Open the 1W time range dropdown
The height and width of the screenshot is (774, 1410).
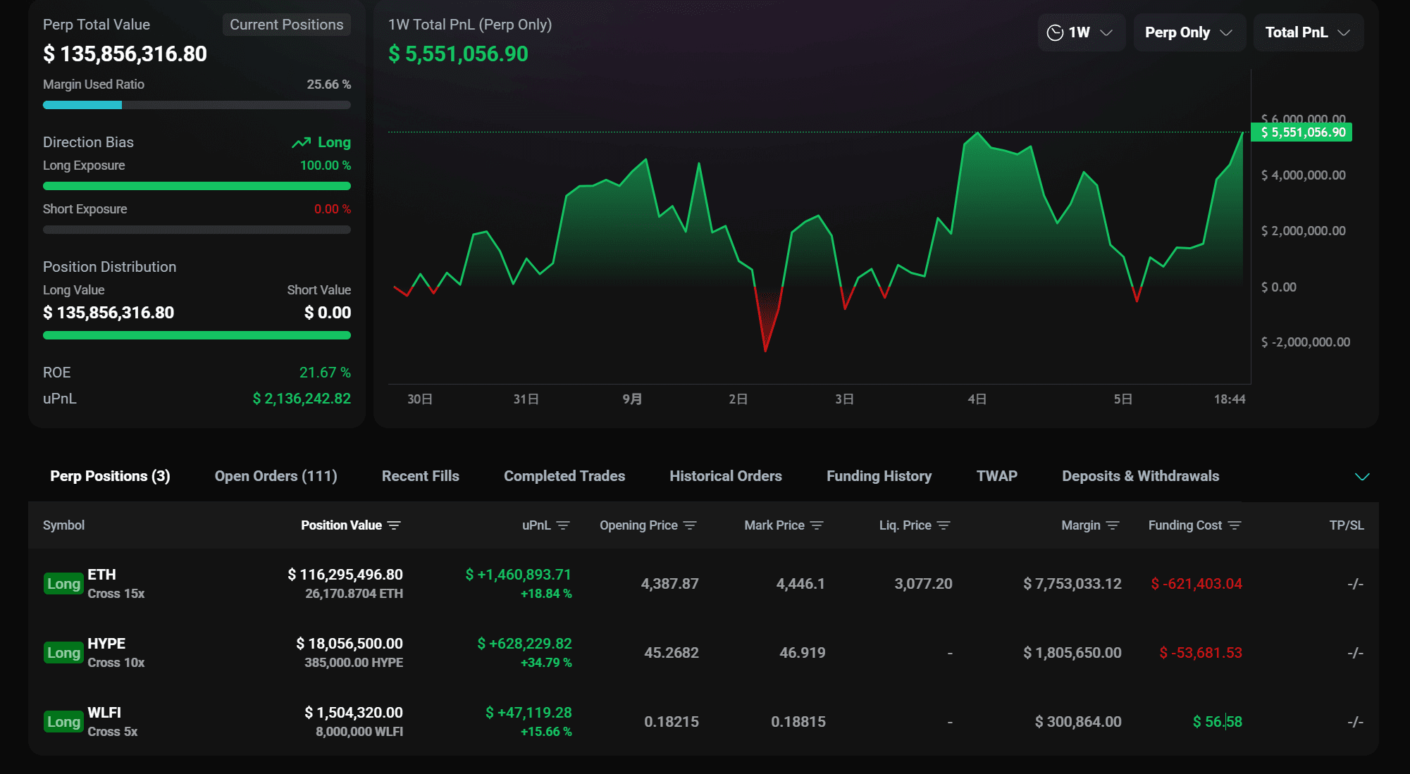[x=1080, y=32]
